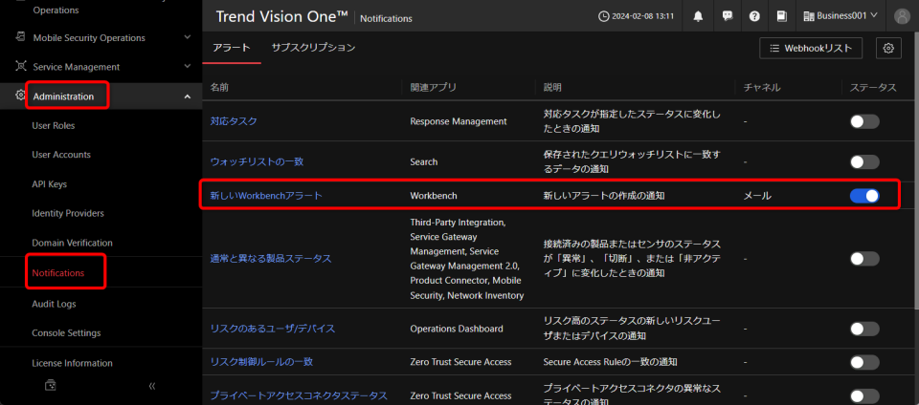Image resolution: width=919 pixels, height=405 pixels.
Task: Enable the 通常と異なる製品ステータス toggle
Action: click(864, 258)
